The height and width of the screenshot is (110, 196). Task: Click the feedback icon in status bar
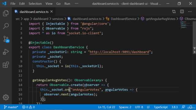pyautogui.click(x=183, y=107)
